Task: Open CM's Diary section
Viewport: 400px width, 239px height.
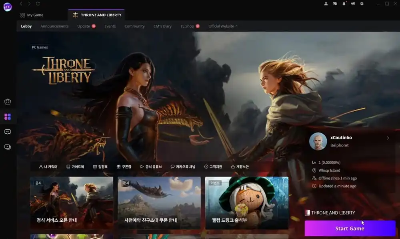Action: [x=162, y=26]
